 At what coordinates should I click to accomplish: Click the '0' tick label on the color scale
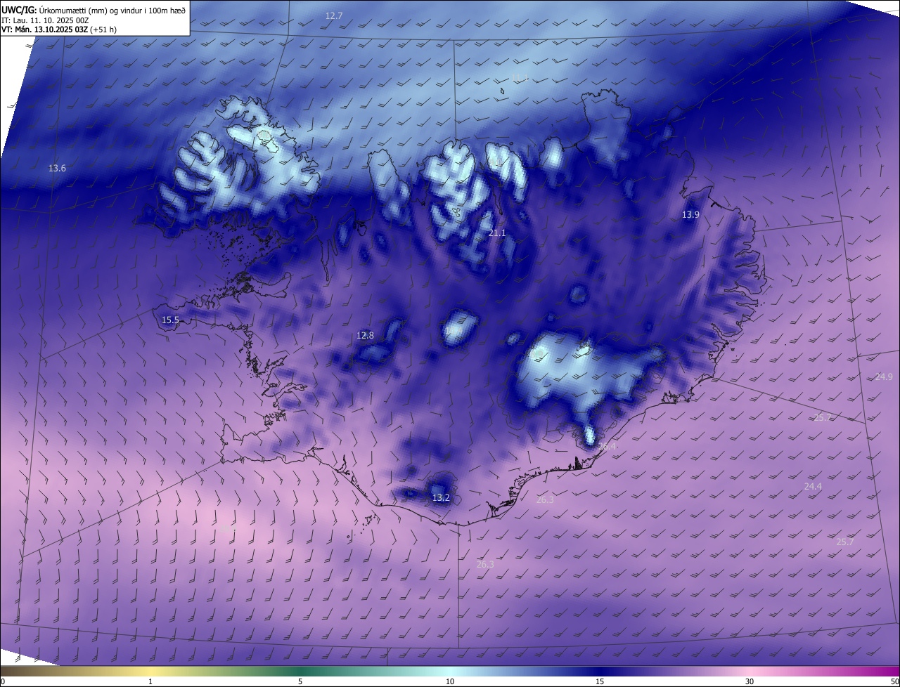pyautogui.click(x=3, y=681)
